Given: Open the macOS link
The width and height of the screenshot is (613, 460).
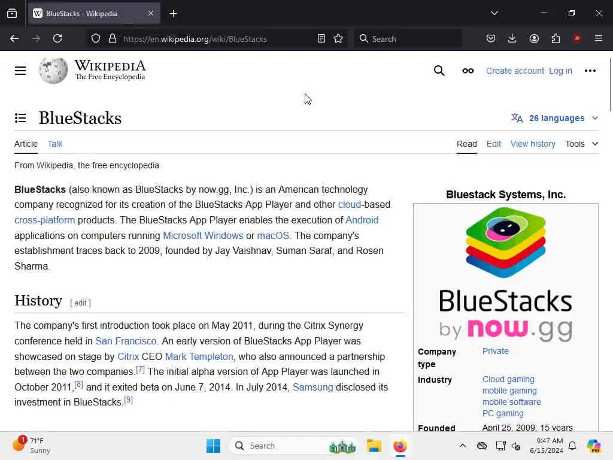Looking at the screenshot, I should click(x=273, y=235).
